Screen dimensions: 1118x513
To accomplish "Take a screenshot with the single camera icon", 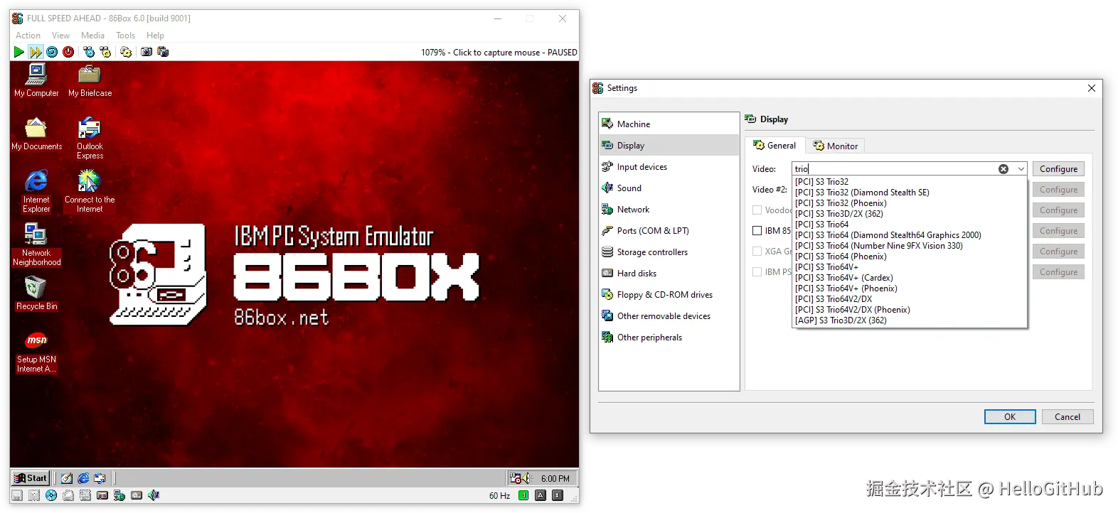I will click(147, 52).
